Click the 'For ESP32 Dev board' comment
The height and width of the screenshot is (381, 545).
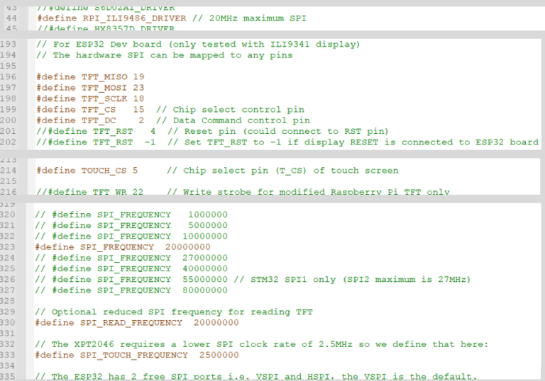(197, 45)
